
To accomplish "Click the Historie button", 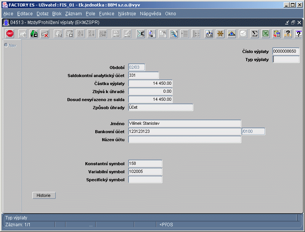I will tap(44, 195).
